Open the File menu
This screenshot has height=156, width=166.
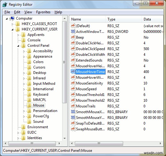[x=7, y=12]
